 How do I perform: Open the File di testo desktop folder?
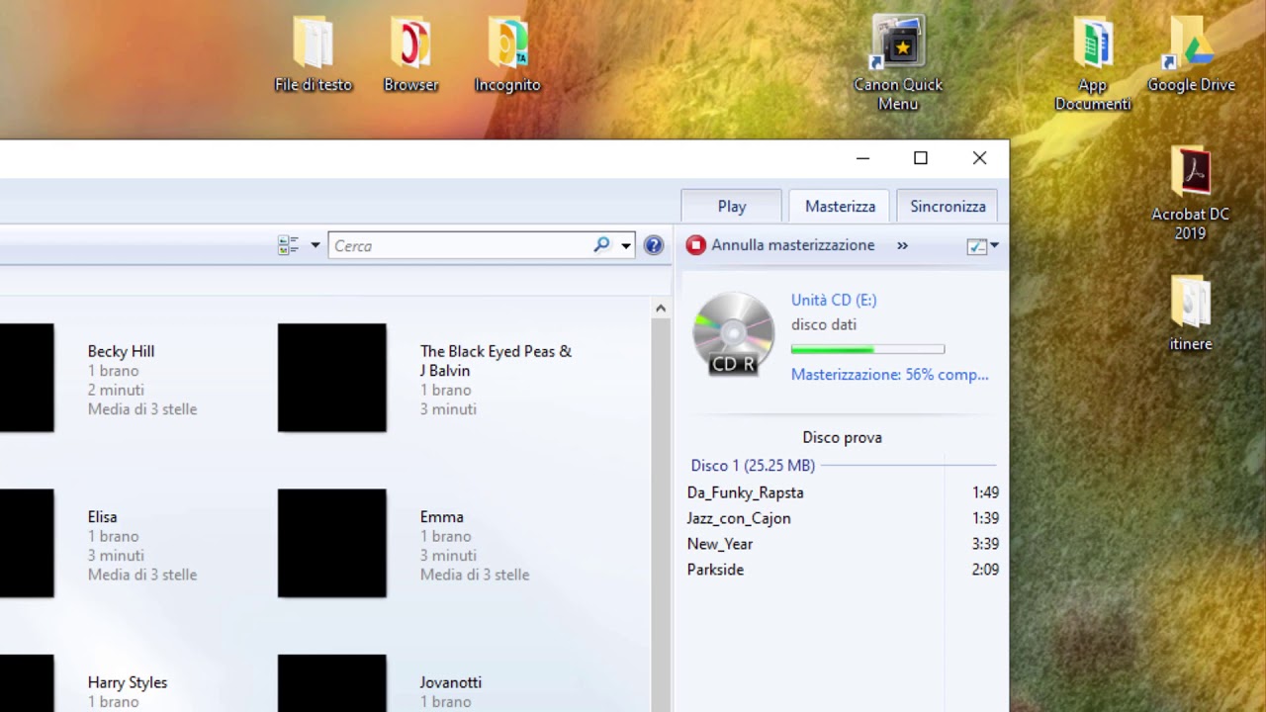coord(313,55)
